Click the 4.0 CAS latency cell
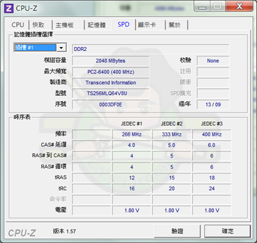The height and width of the screenshot is (243, 257). (132, 145)
